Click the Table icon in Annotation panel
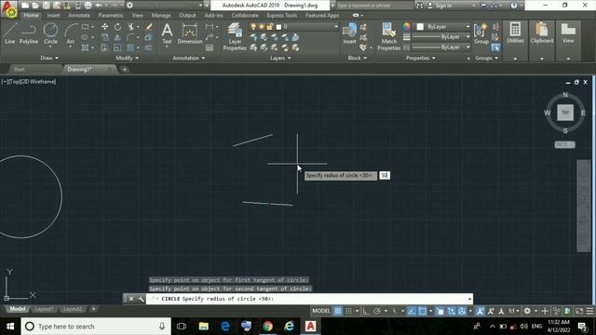Image resolution: width=596 pixels, height=335 pixels. (210, 47)
